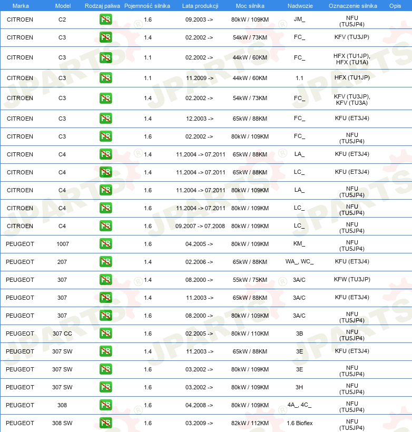Click the Pojemność silnika column header
Viewport: 412px width, 432px height.
pyautogui.click(x=147, y=6)
